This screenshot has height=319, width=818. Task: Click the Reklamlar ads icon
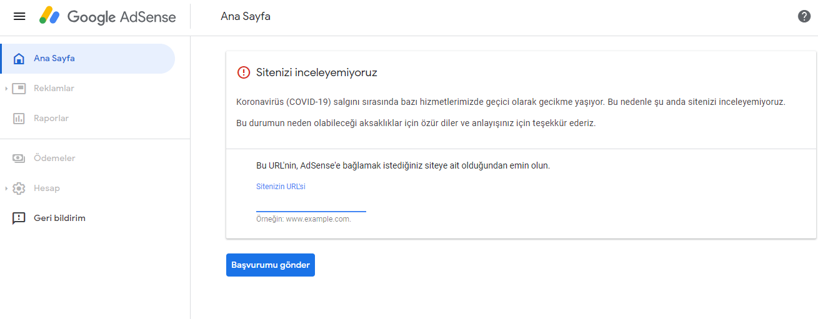pyautogui.click(x=19, y=89)
